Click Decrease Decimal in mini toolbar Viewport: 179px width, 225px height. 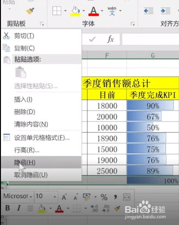tap(106, 208)
